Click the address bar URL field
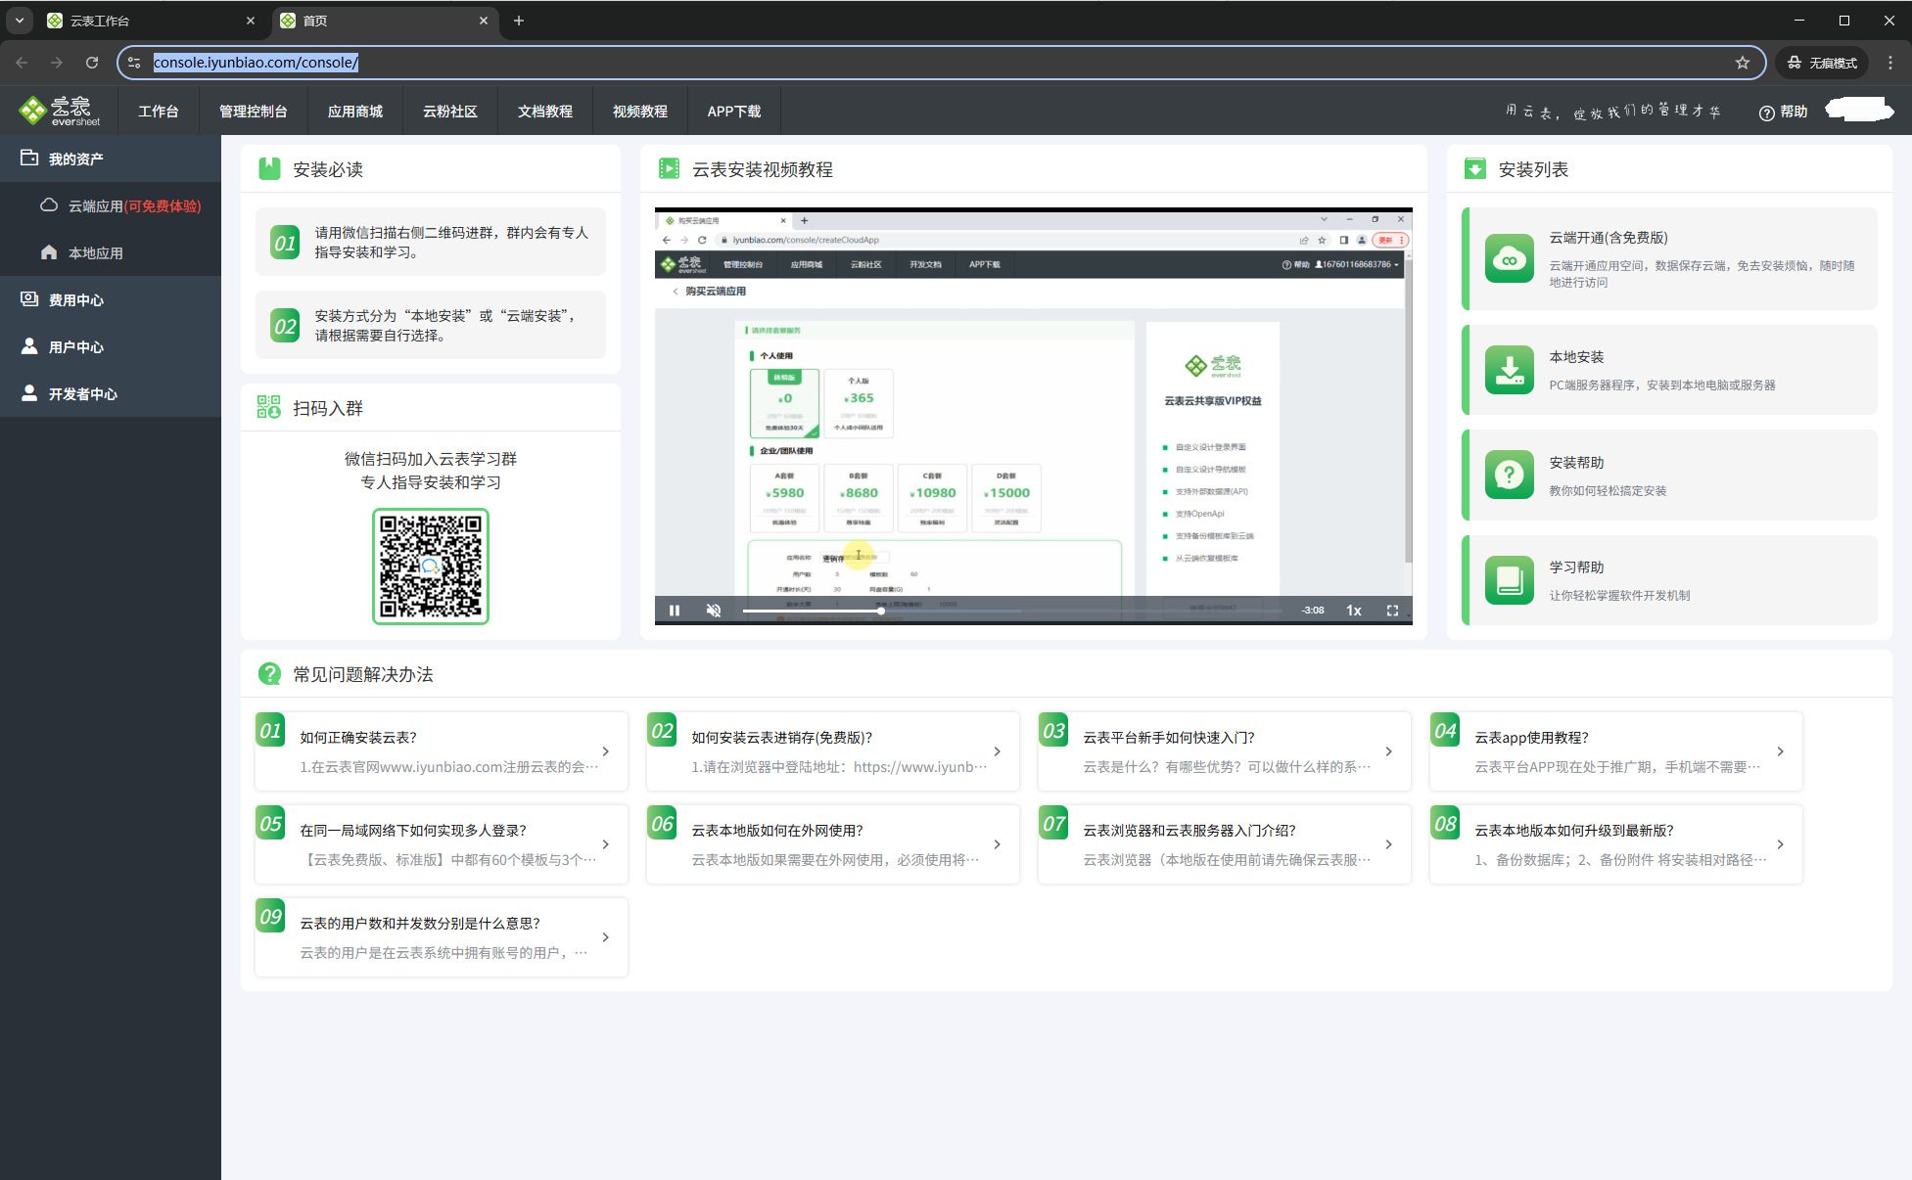This screenshot has width=1912, height=1180. click(x=940, y=63)
